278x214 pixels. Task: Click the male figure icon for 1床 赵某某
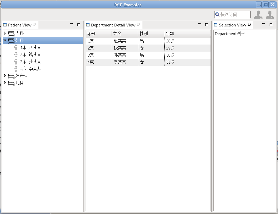pyautogui.click(x=16, y=47)
